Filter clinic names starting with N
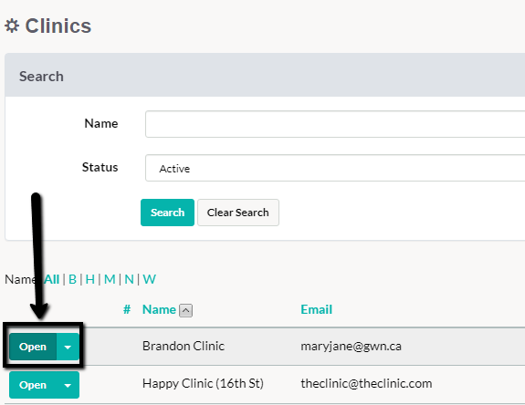The width and height of the screenshot is (525, 405). pos(129,279)
